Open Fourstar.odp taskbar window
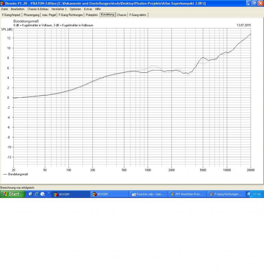Image resolution: width=264 pixels, height=274 pixels. click(x=148, y=194)
